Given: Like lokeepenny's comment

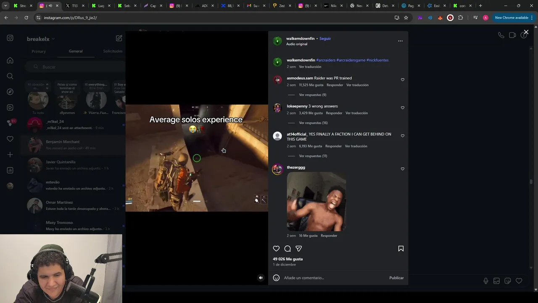Looking at the screenshot, I should coord(403,108).
